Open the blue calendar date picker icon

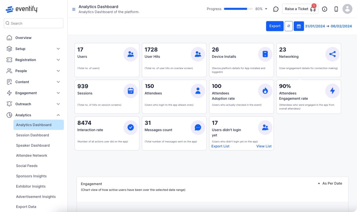[x=299, y=26]
